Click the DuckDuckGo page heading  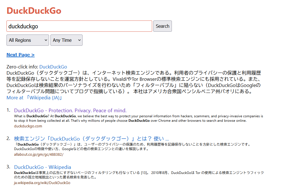click(34, 11)
